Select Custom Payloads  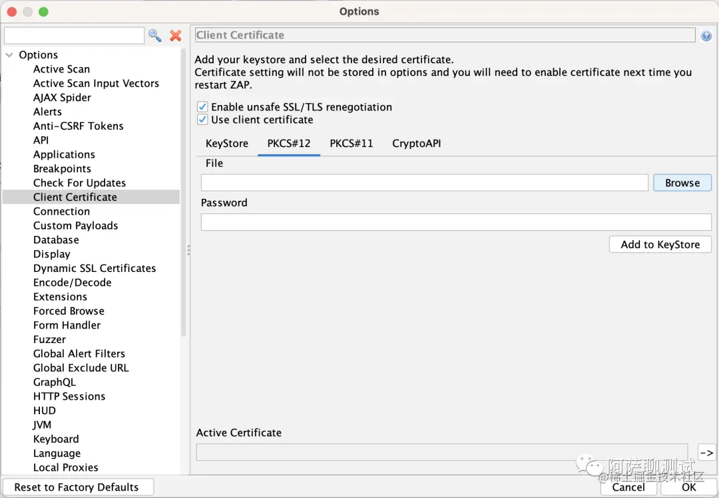(75, 225)
